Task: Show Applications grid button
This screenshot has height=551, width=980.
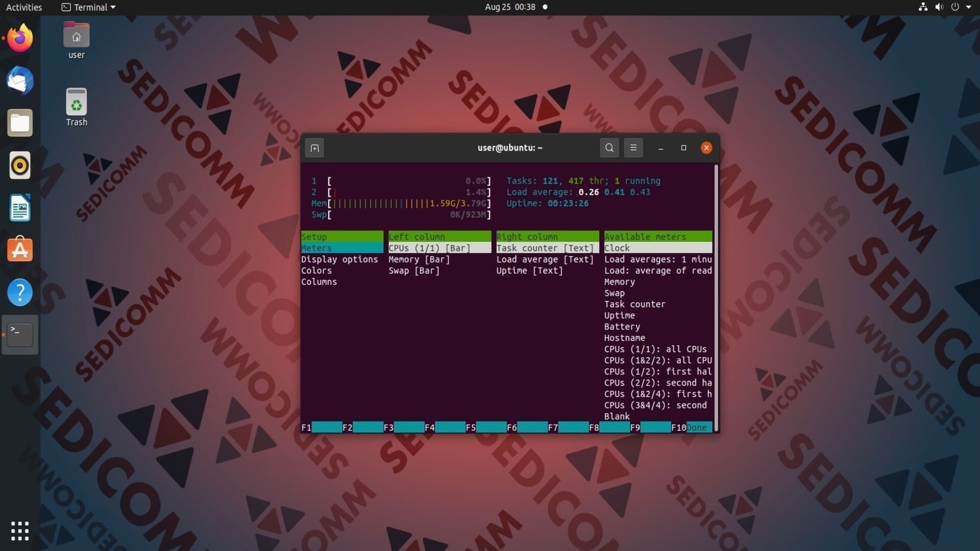Action: pyautogui.click(x=20, y=531)
